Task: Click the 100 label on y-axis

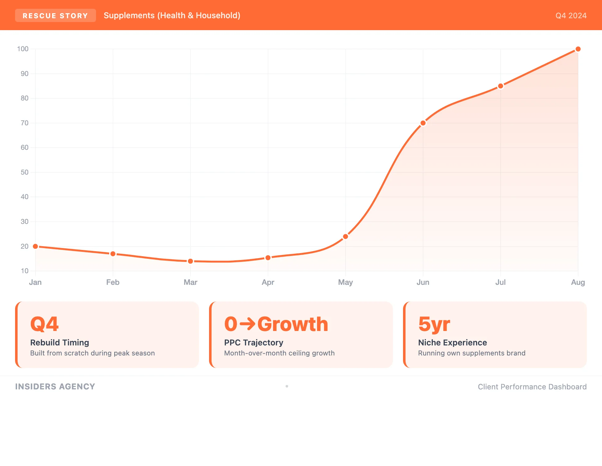Action: coord(23,49)
